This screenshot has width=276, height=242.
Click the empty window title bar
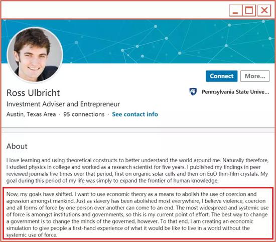click(114, 10)
